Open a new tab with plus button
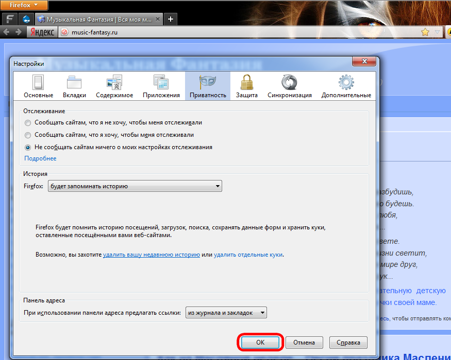Image resolution: width=451 pixels, height=360 pixels. pyautogui.click(x=171, y=19)
